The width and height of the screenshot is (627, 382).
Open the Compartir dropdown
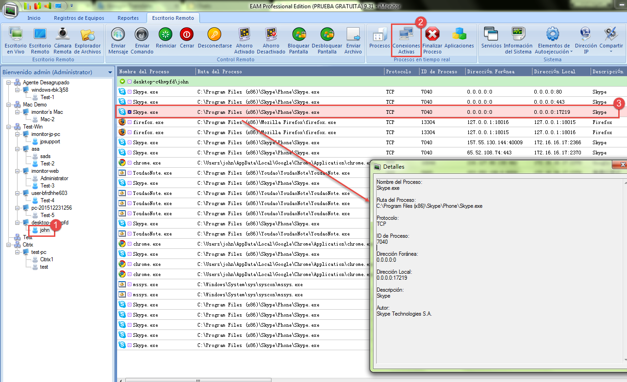[x=611, y=41]
